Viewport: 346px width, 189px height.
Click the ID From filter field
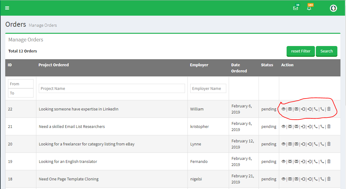click(21, 84)
